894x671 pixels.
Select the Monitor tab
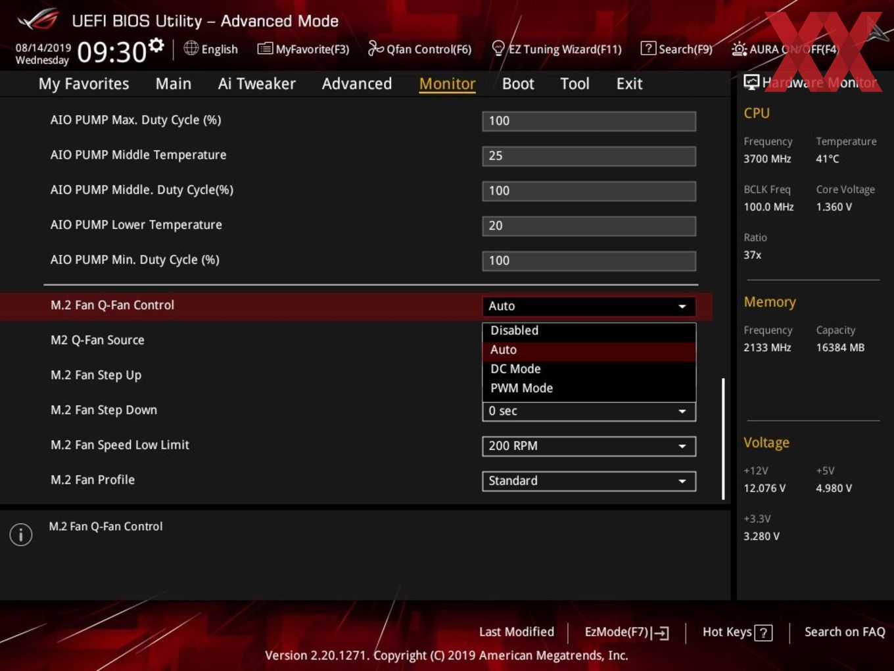pyautogui.click(x=447, y=84)
